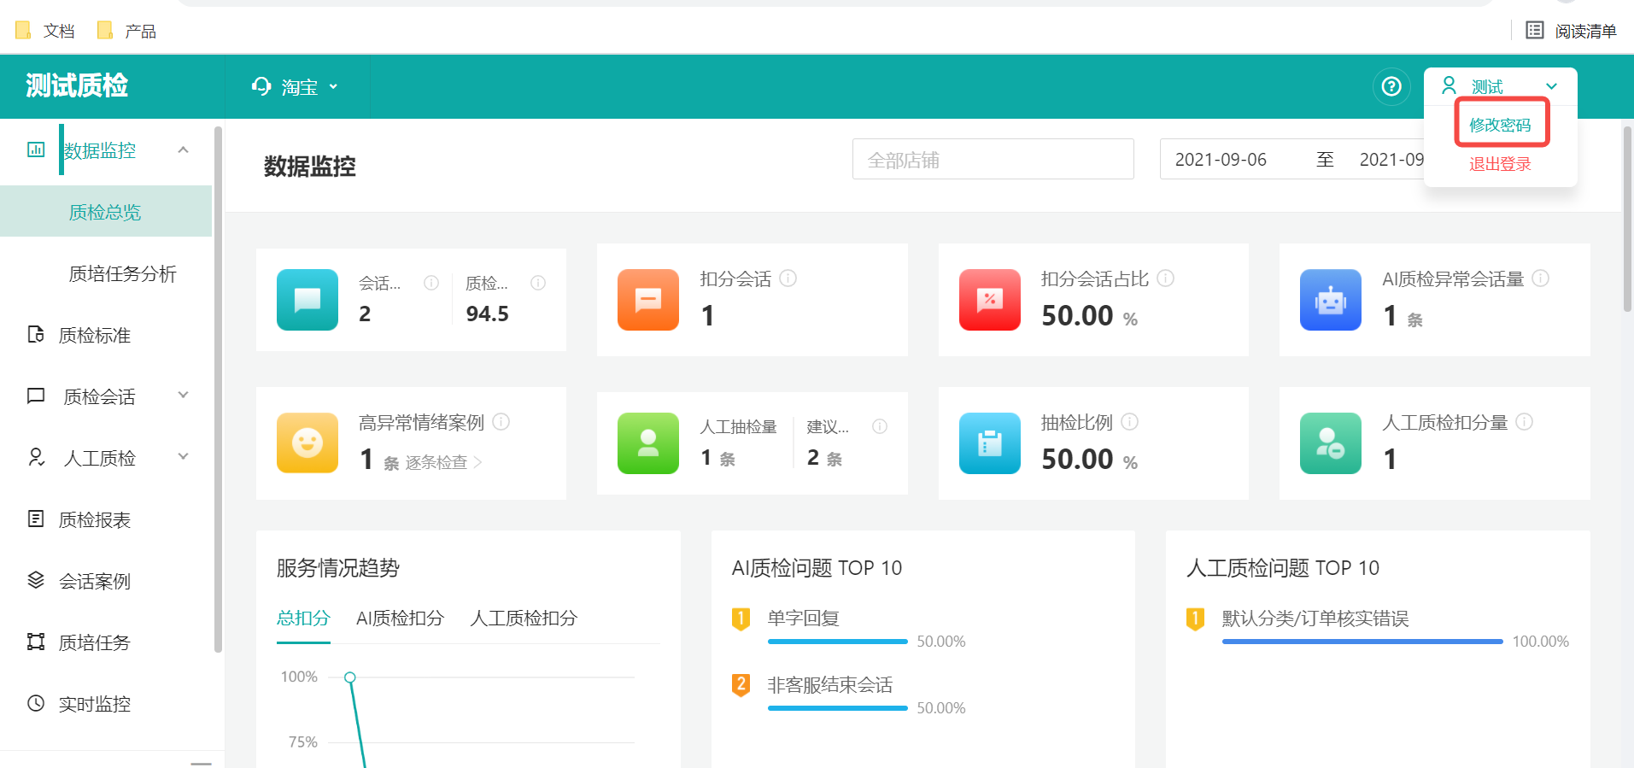The width and height of the screenshot is (1634, 768).
Task: Click info icon next to 高异常情绪案例
Action: (501, 422)
